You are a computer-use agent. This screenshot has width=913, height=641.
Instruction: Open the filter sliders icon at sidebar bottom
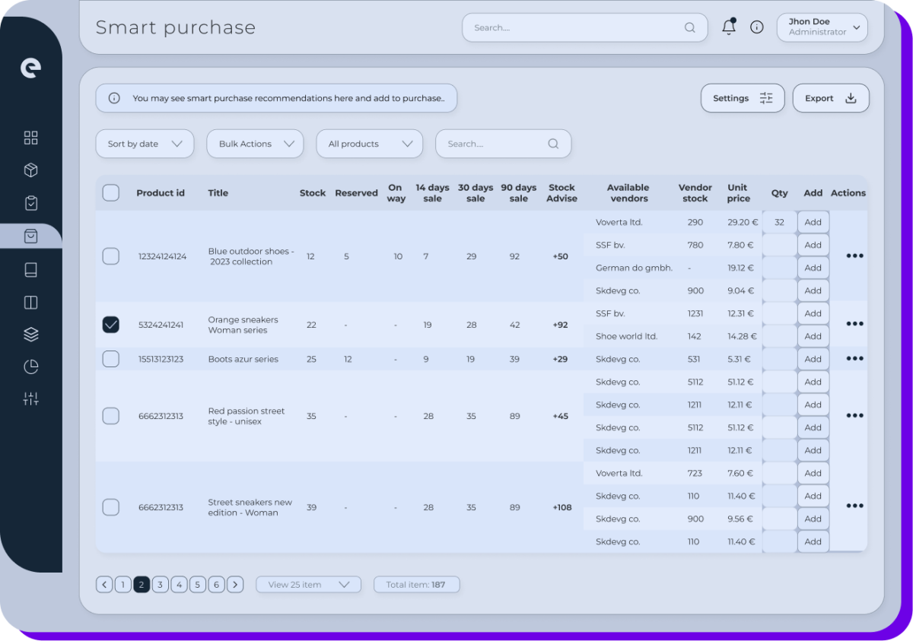30,398
